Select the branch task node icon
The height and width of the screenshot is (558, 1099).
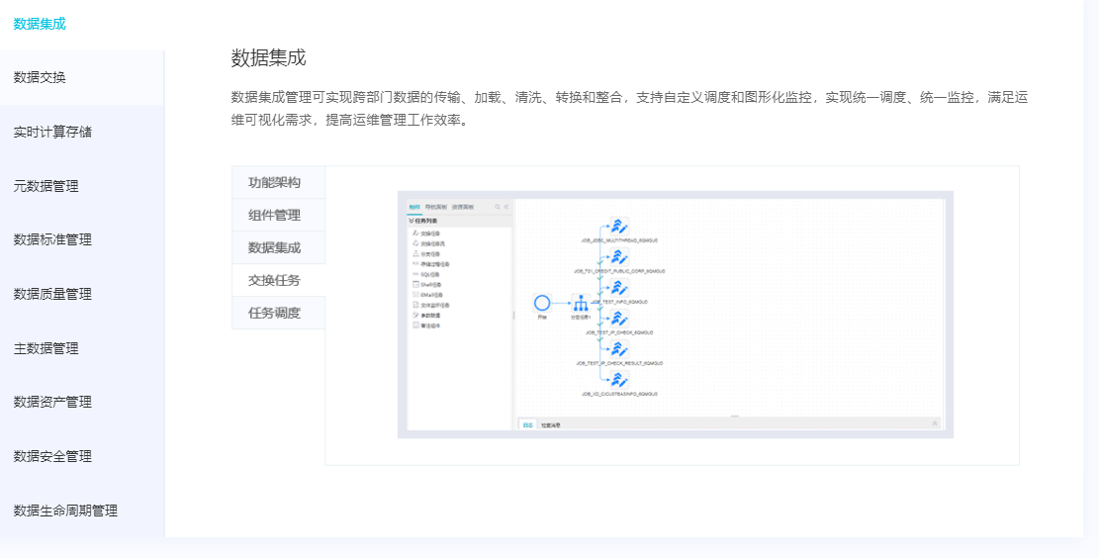point(581,303)
